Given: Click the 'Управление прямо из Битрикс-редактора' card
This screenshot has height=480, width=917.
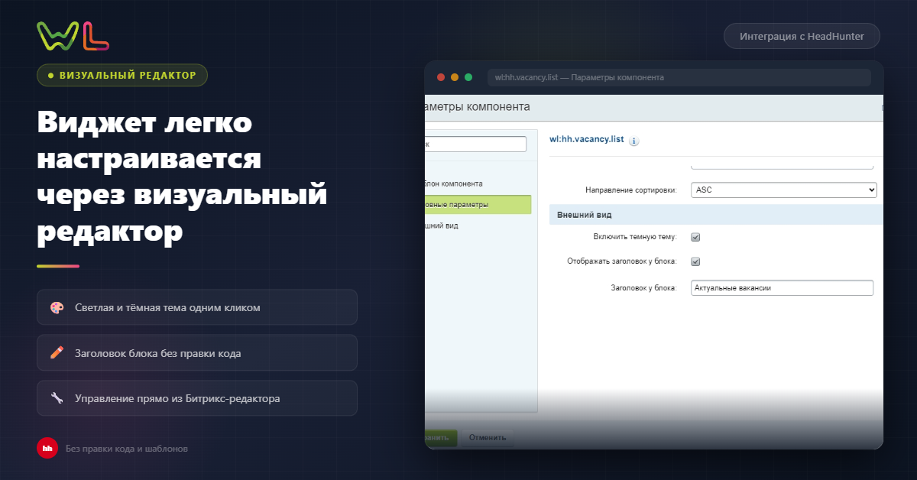Looking at the screenshot, I should pos(197,398).
